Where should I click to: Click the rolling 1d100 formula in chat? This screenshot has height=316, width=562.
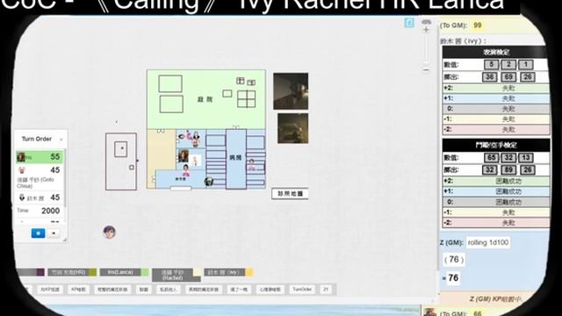(488, 242)
